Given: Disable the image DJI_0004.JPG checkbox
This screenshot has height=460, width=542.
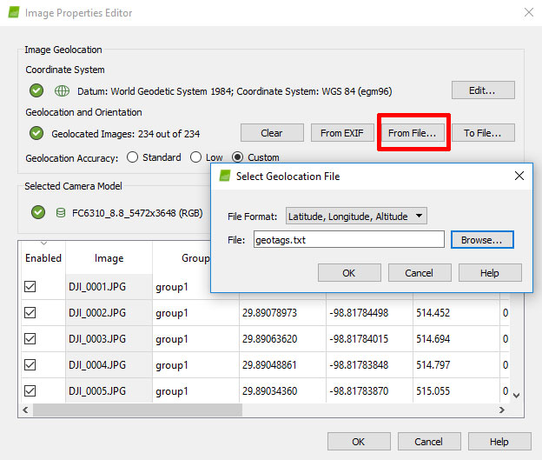Looking at the screenshot, I should [30, 364].
